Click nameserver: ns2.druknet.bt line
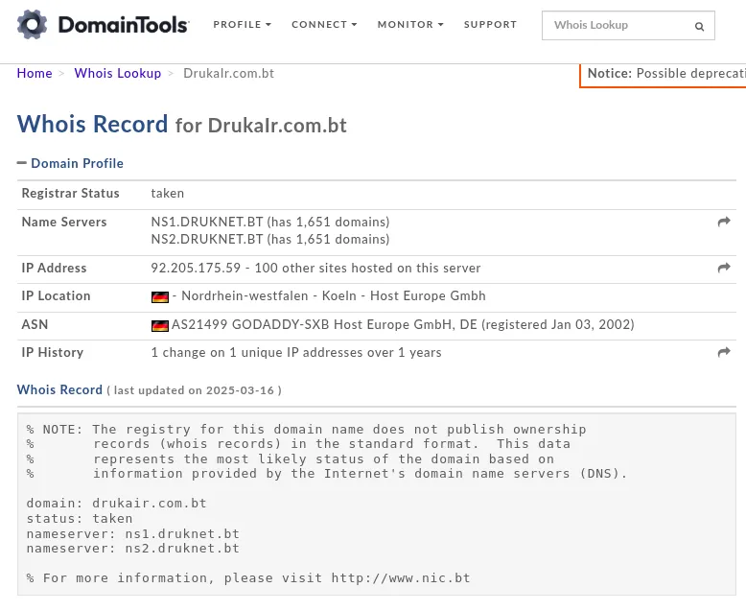This screenshot has height=611, width=746. coord(132,549)
